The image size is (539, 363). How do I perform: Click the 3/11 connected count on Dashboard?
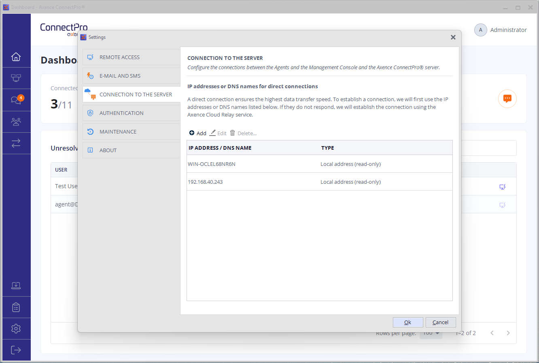(x=61, y=104)
